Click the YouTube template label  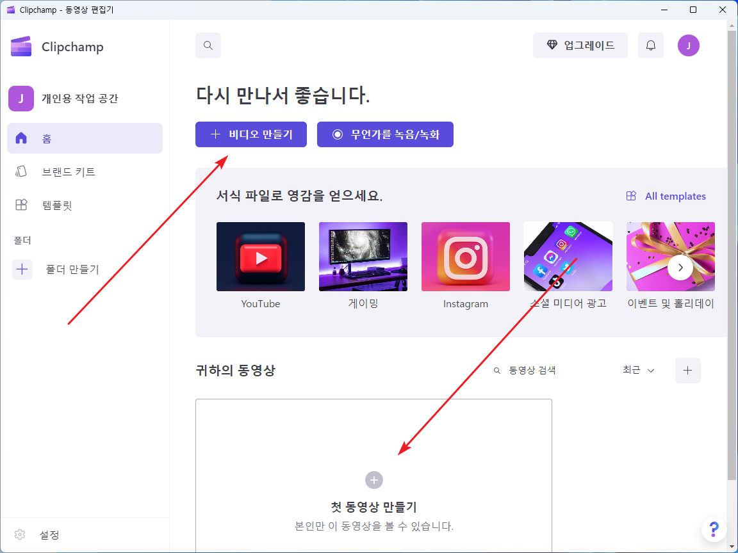coord(261,304)
